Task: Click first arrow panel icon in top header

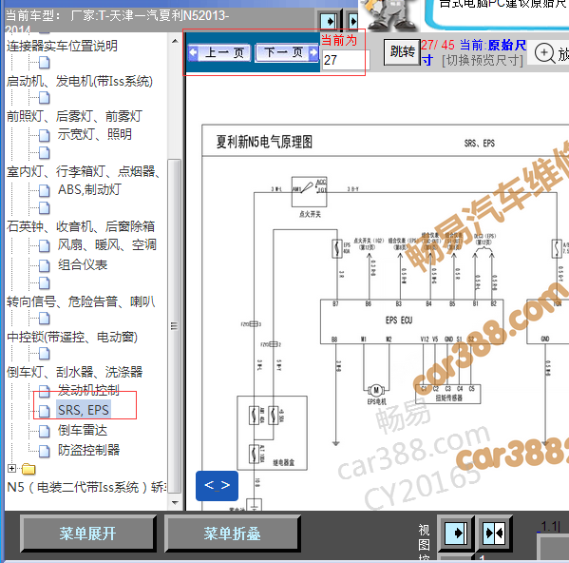Action: pos(329,21)
